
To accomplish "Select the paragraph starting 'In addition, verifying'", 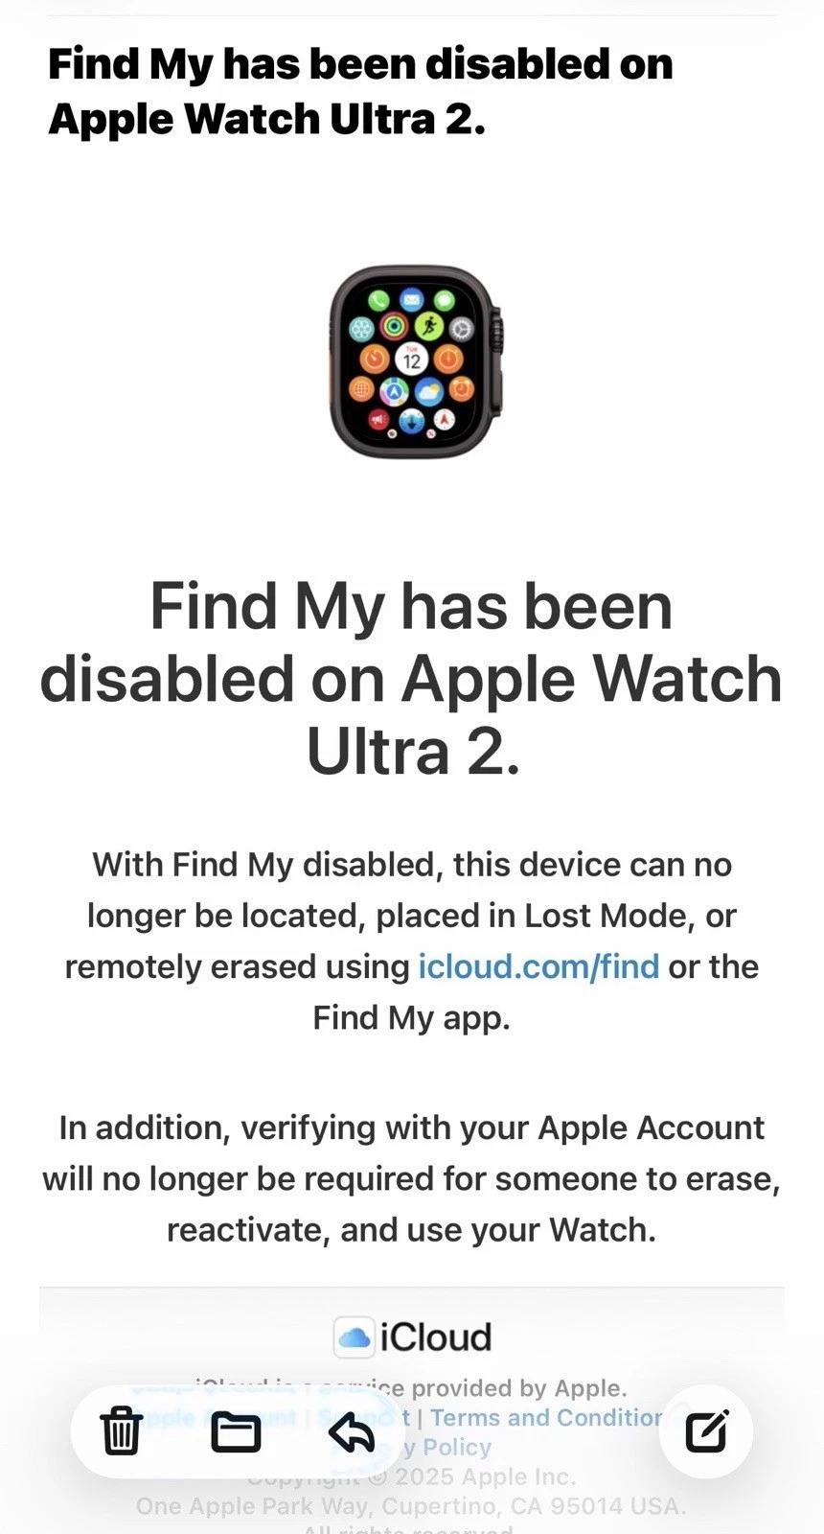I will 412,1178.
